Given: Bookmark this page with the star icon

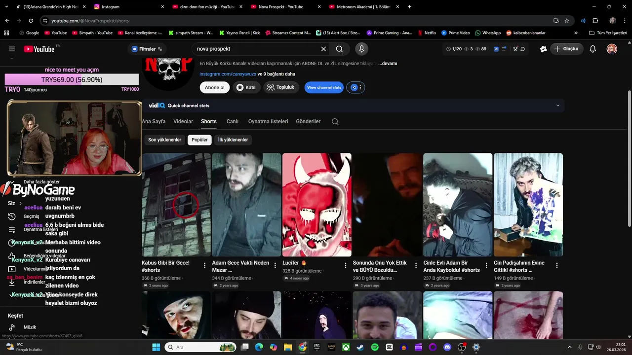Looking at the screenshot, I should click(567, 21).
